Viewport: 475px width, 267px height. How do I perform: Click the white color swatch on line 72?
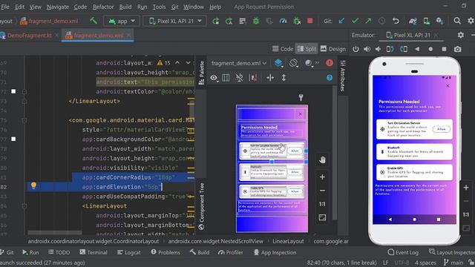tap(13, 91)
